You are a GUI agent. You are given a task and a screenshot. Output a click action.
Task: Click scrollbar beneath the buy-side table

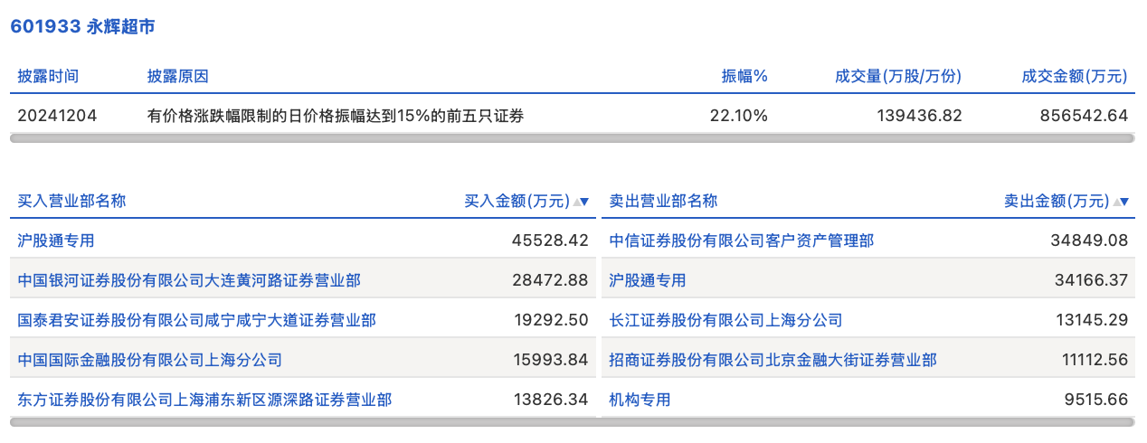(x=303, y=422)
